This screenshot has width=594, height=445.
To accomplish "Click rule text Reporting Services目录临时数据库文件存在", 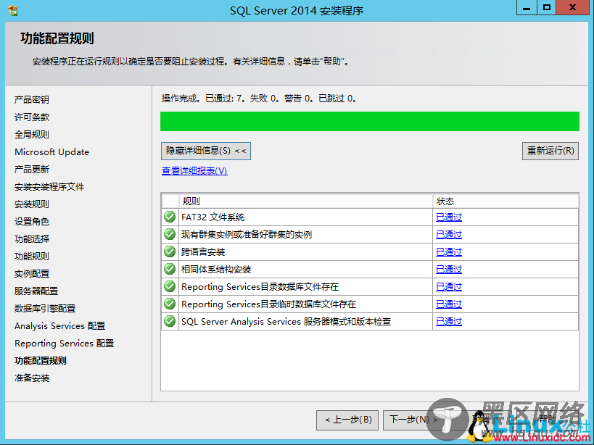I will [269, 304].
